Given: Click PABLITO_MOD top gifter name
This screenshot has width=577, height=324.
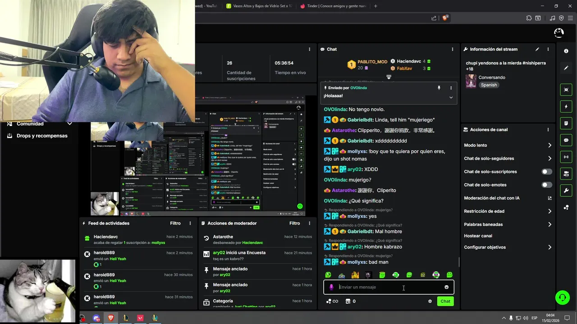Looking at the screenshot, I should click(x=372, y=62).
